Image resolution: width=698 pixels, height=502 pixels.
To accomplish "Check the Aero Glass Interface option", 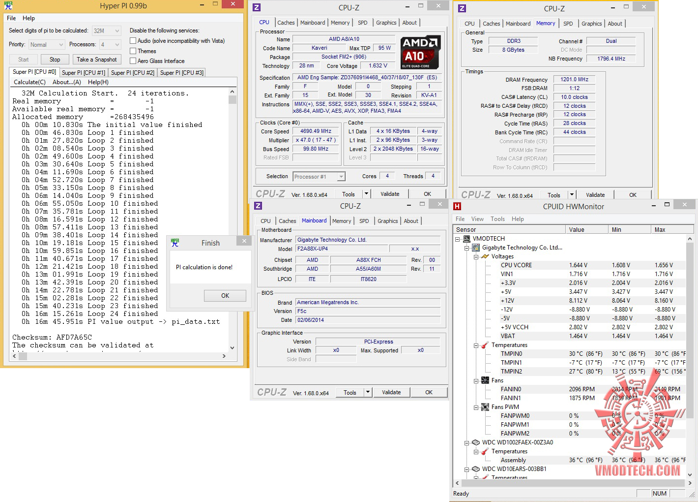I will pyautogui.click(x=133, y=61).
